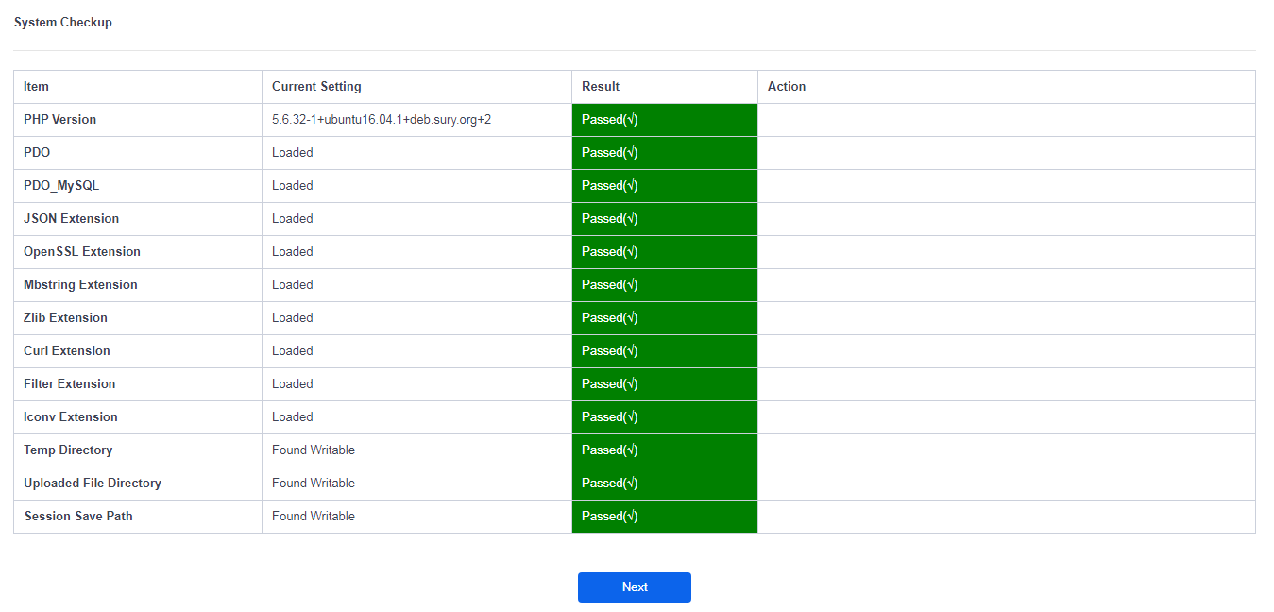This screenshot has height=612, width=1274.
Task: Click the Passed result for Uploaded File Directory
Action: coord(665,484)
